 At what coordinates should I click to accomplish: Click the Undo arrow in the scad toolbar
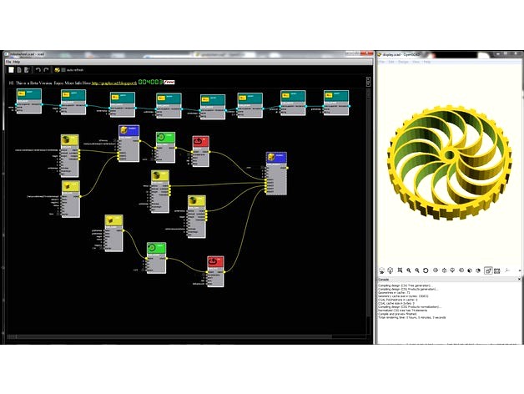(38, 69)
